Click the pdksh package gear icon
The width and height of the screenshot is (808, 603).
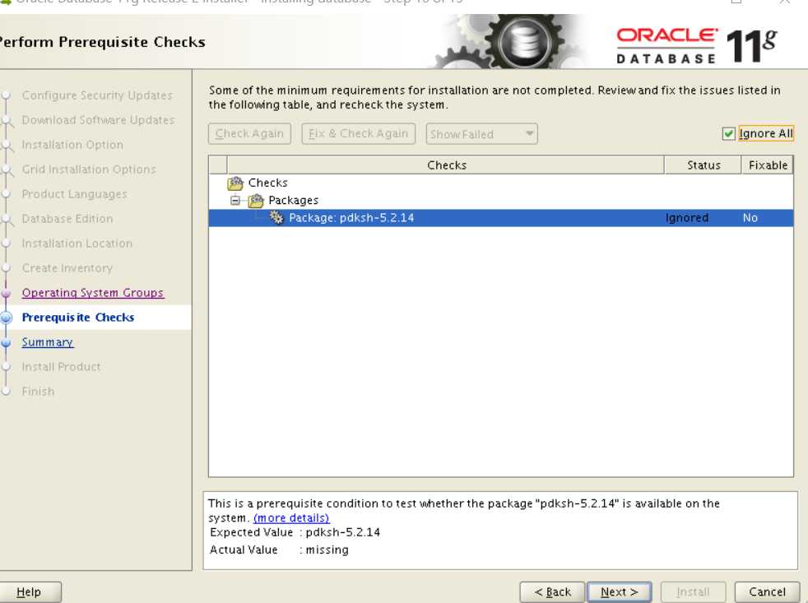[x=276, y=217]
